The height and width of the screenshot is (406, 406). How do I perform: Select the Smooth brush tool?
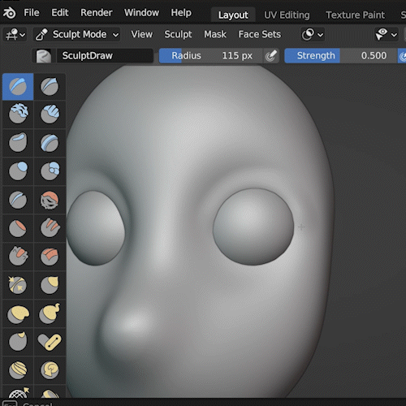(50, 200)
